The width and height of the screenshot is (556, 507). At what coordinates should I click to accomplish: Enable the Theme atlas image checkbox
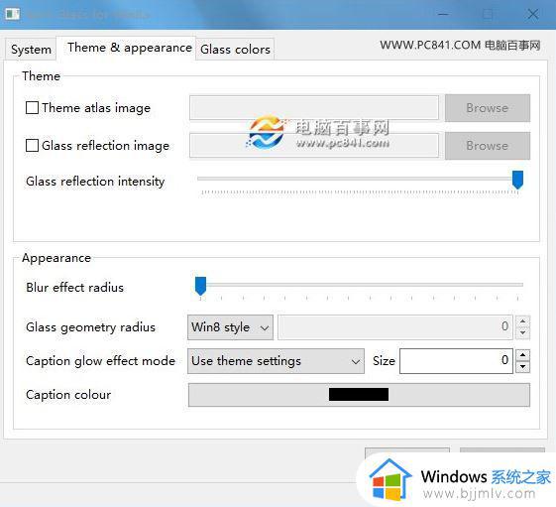point(33,107)
